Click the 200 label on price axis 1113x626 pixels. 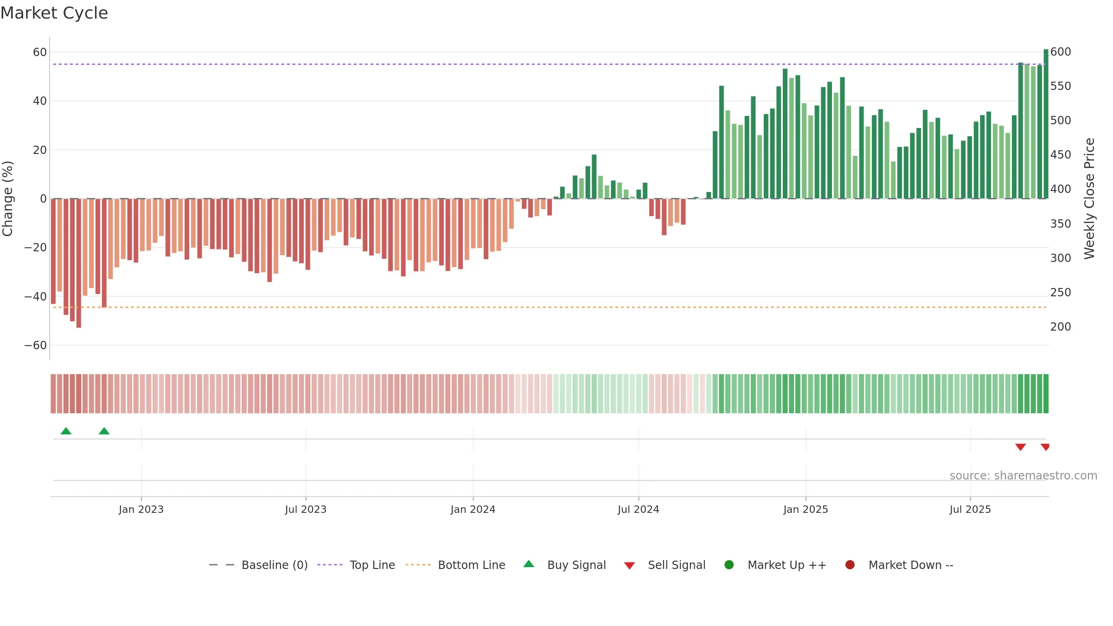1061,326
